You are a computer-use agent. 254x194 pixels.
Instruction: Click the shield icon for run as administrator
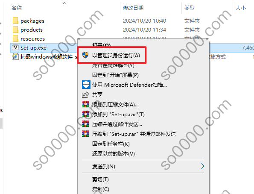85,55
